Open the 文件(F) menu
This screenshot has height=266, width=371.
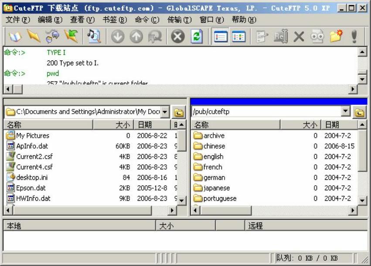[18, 20]
